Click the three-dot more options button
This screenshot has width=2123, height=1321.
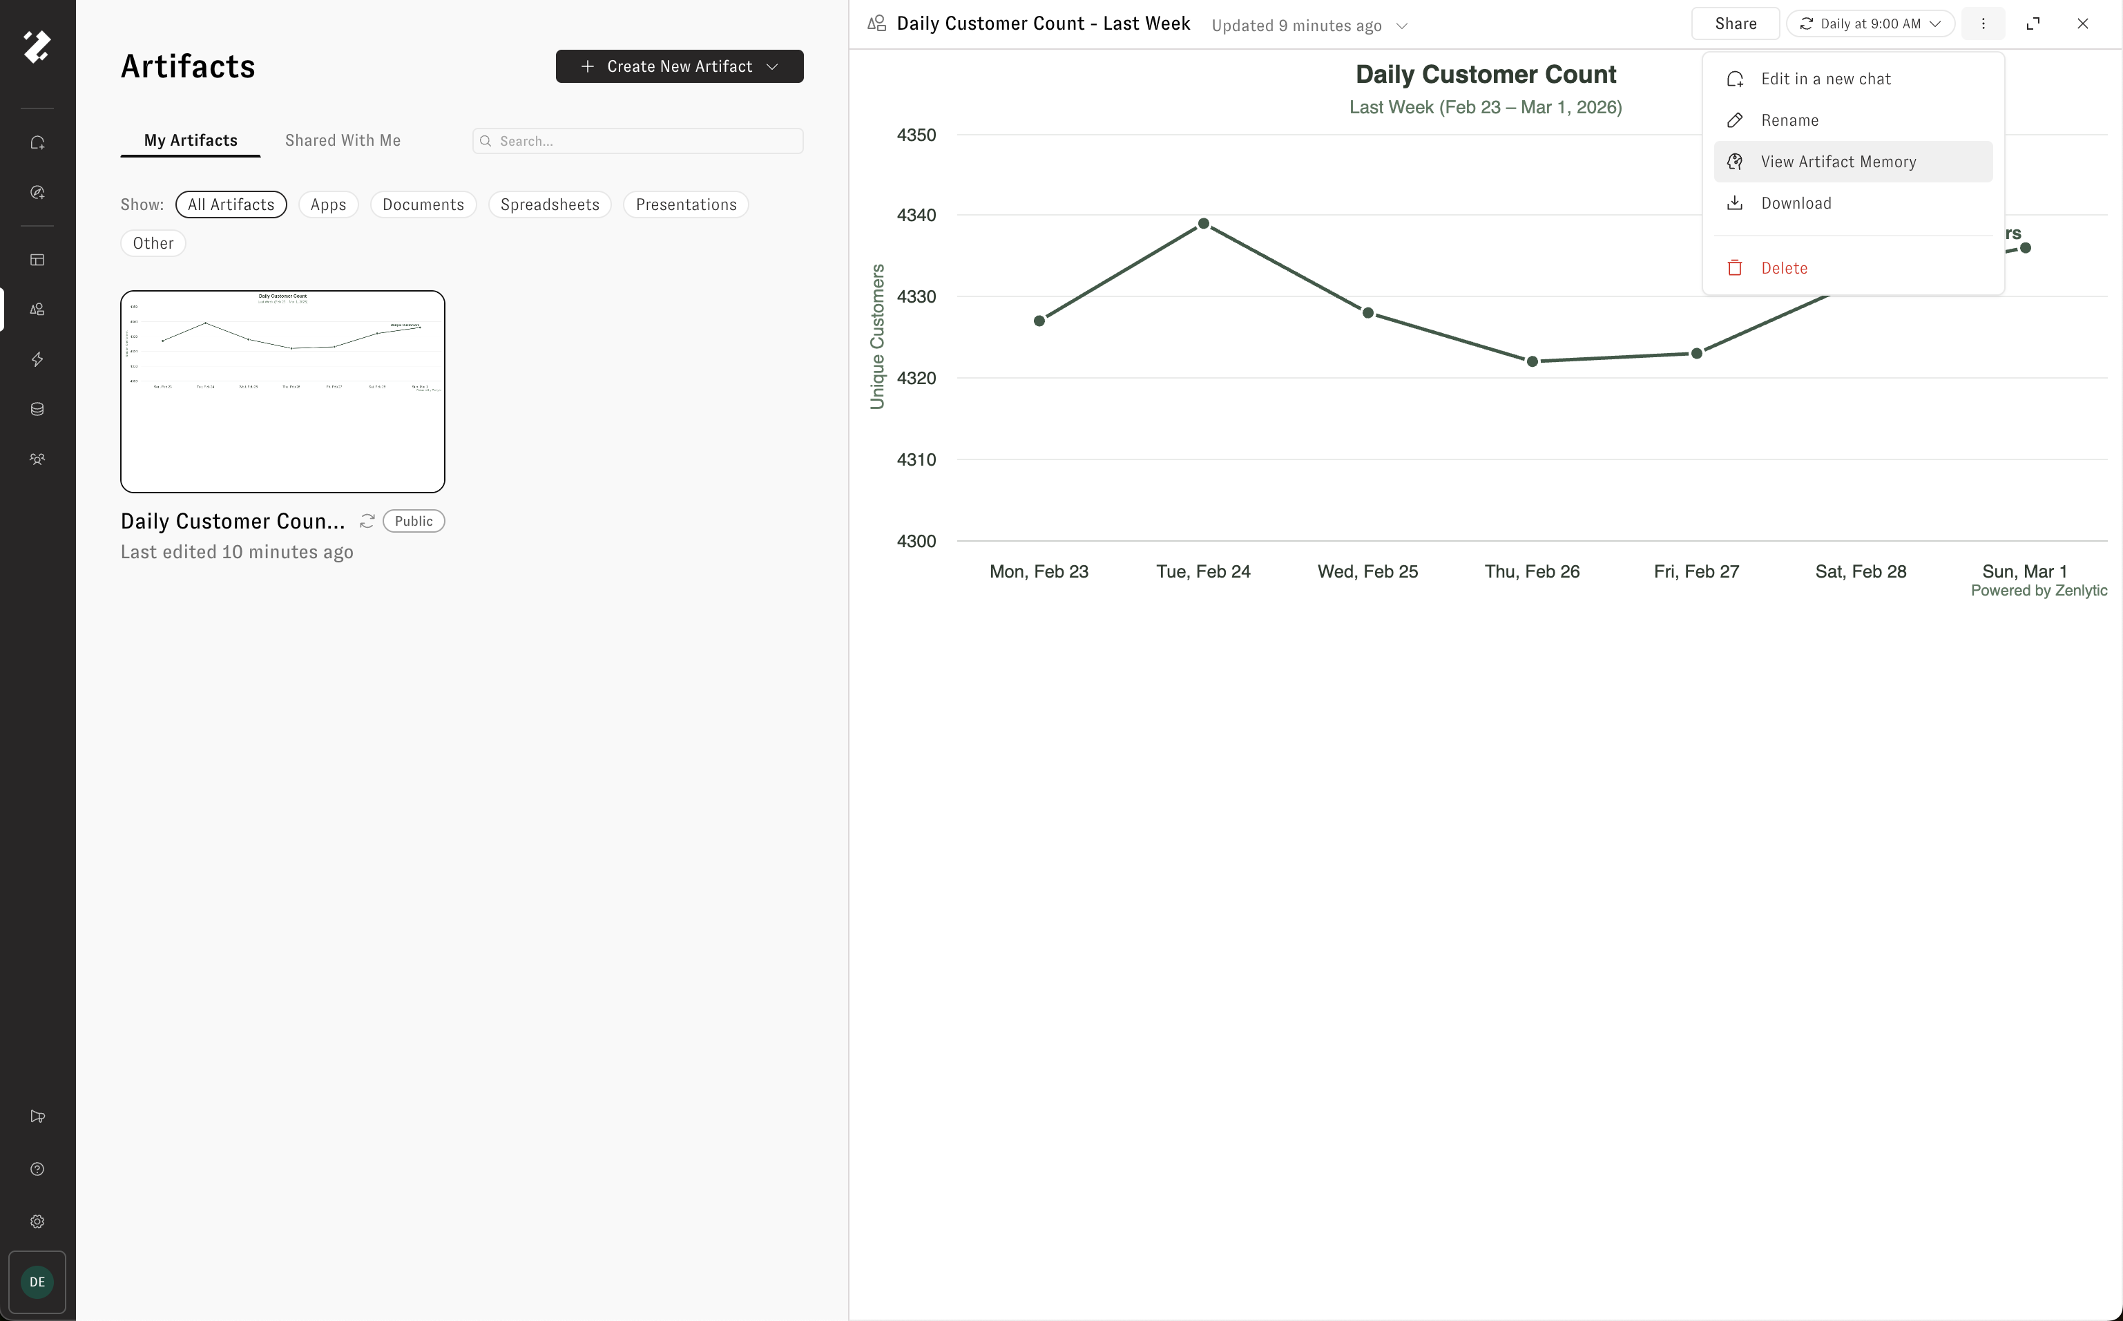click(1982, 23)
